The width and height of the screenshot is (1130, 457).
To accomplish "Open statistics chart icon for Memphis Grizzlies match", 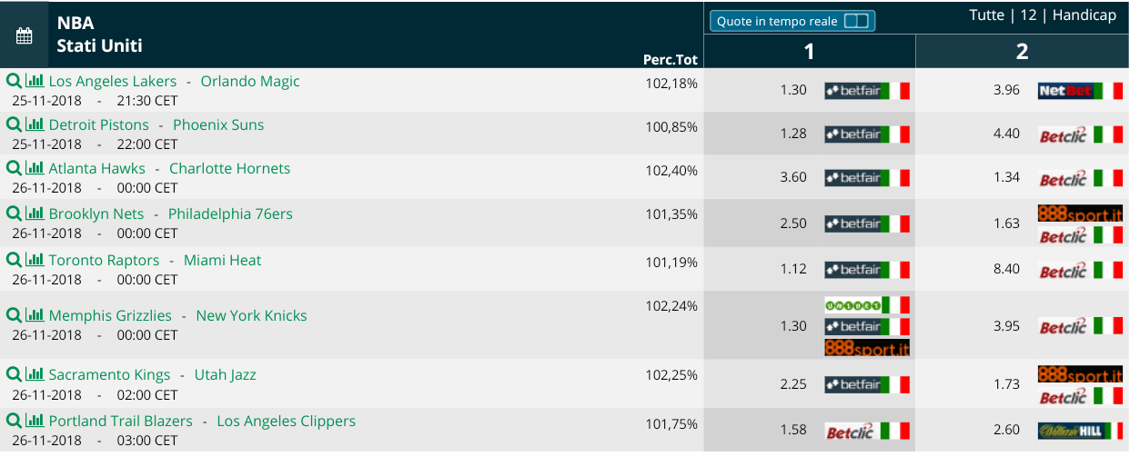I will 35,315.
